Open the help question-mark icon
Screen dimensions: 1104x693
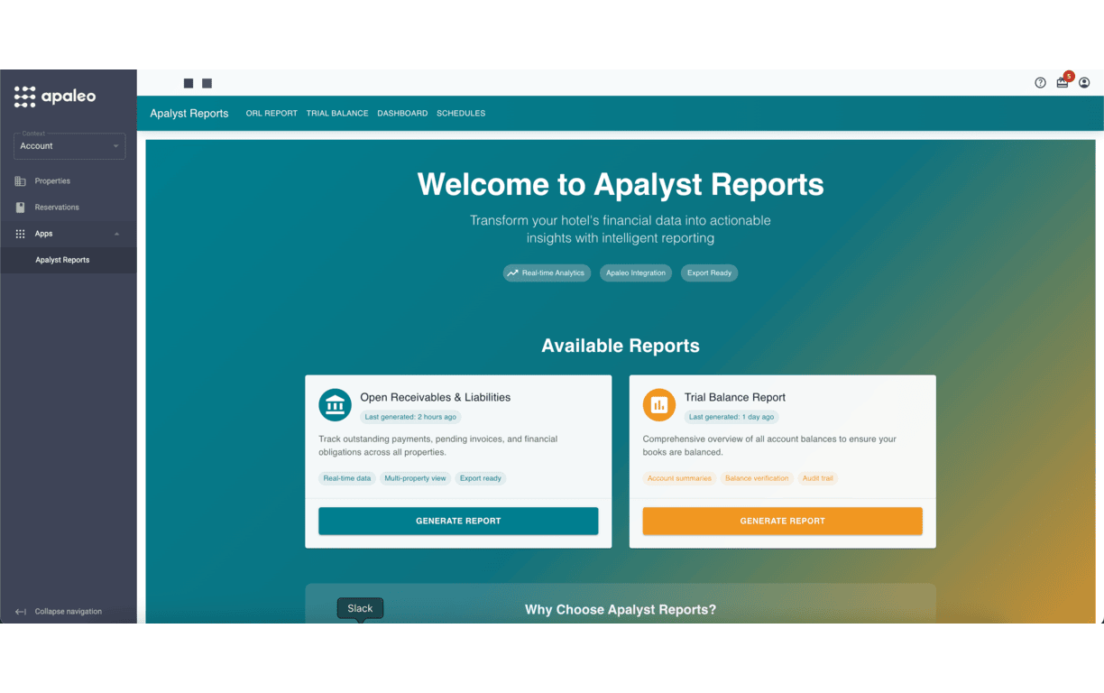point(1040,83)
